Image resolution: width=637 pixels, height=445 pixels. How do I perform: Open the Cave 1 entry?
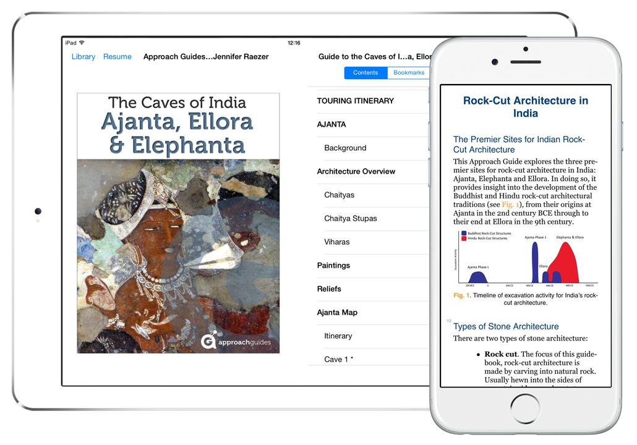coord(339,359)
